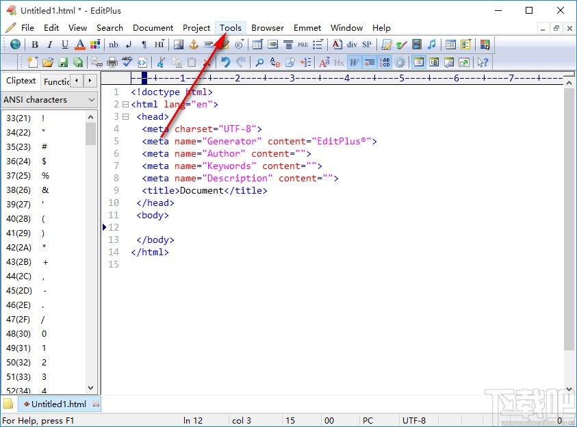Print the document icon
Image resolution: width=577 pixels, height=427 pixels.
click(112, 62)
